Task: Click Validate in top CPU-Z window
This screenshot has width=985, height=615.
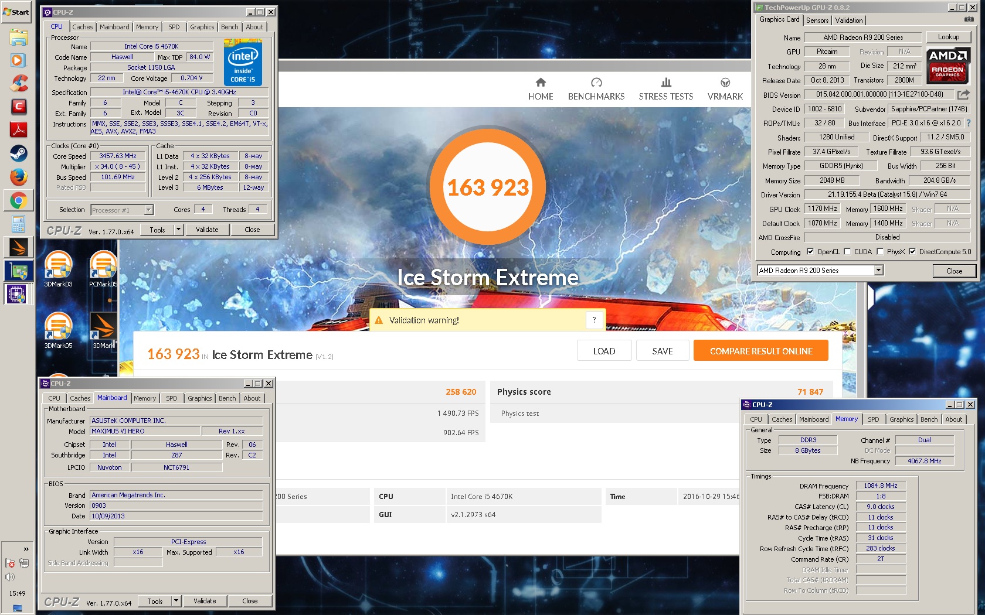Action: tap(207, 230)
